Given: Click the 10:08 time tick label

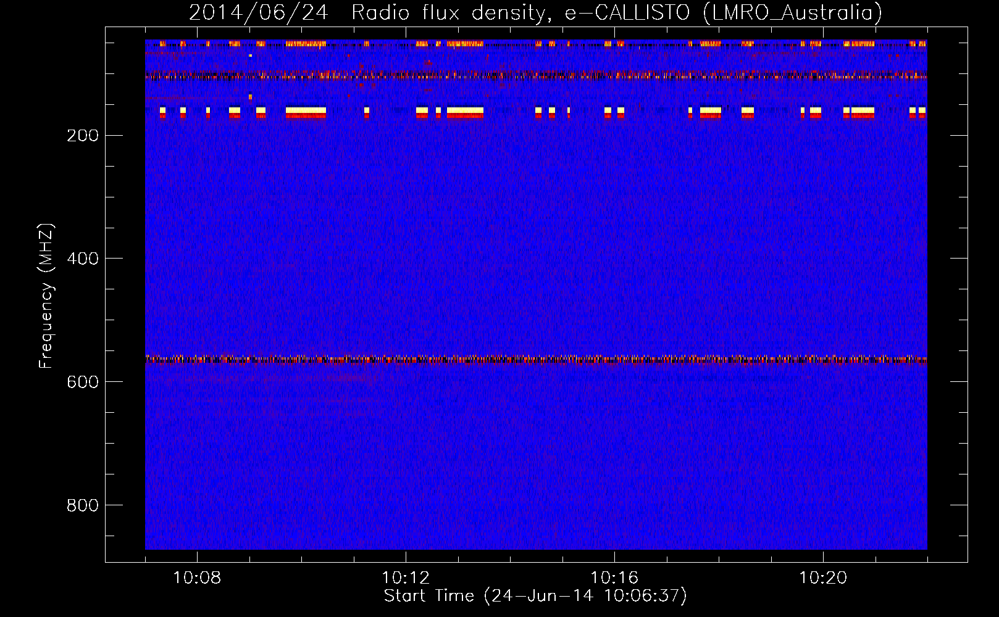Looking at the screenshot, I should pyautogui.click(x=197, y=578).
